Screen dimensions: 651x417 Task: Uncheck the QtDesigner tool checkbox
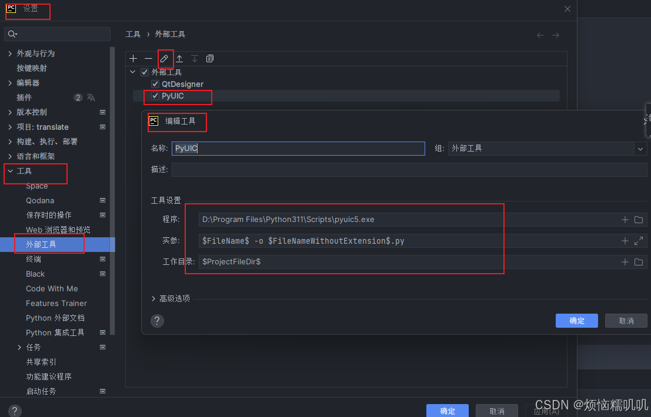154,84
